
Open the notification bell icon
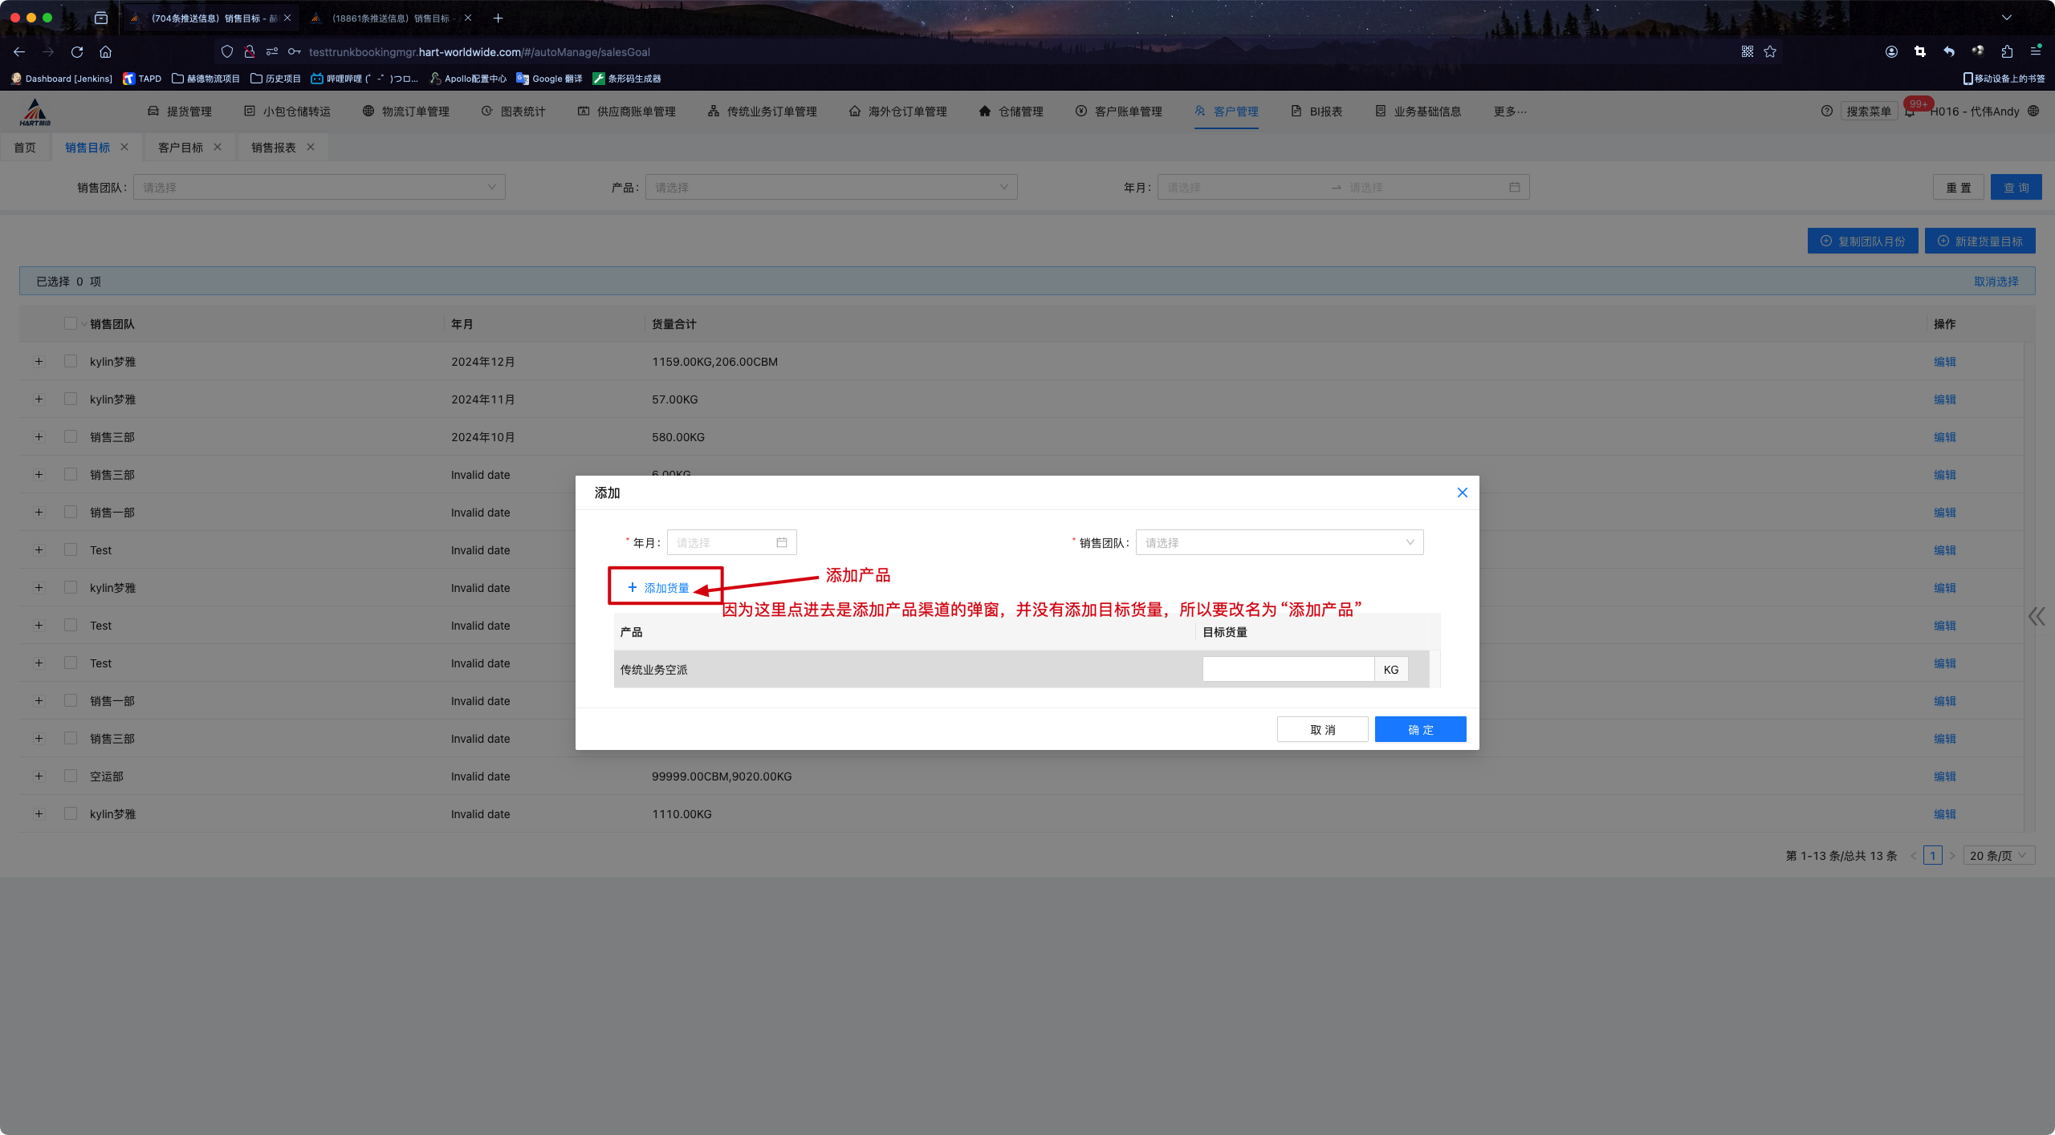pos(1910,112)
